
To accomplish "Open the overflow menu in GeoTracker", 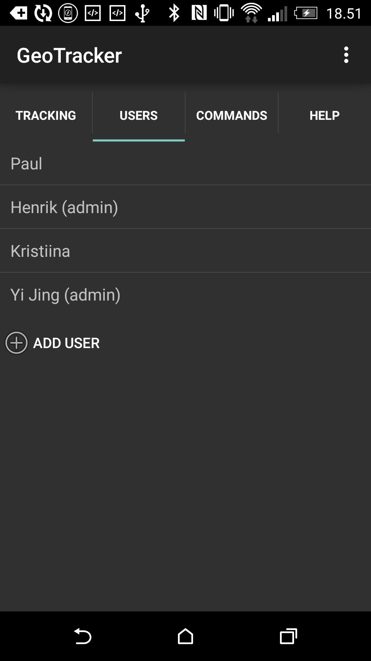I will (x=346, y=54).
